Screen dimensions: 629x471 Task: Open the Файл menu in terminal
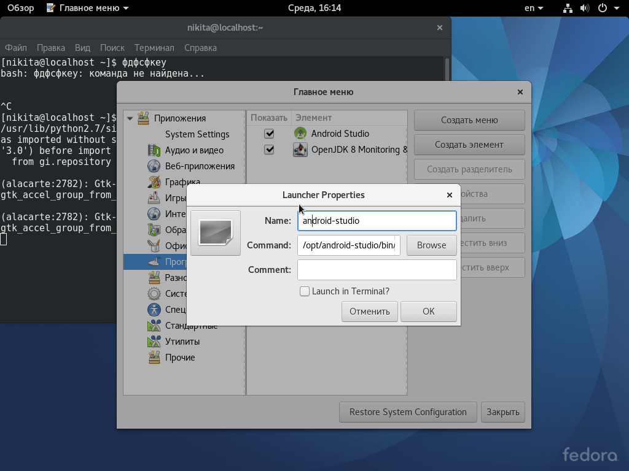tap(16, 48)
